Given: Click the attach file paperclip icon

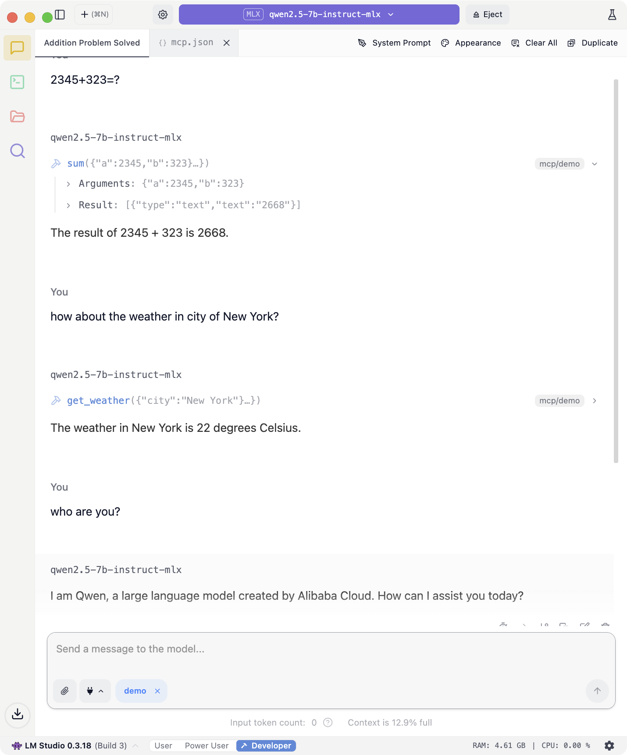Looking at the screenshot, I should (65, 691).
